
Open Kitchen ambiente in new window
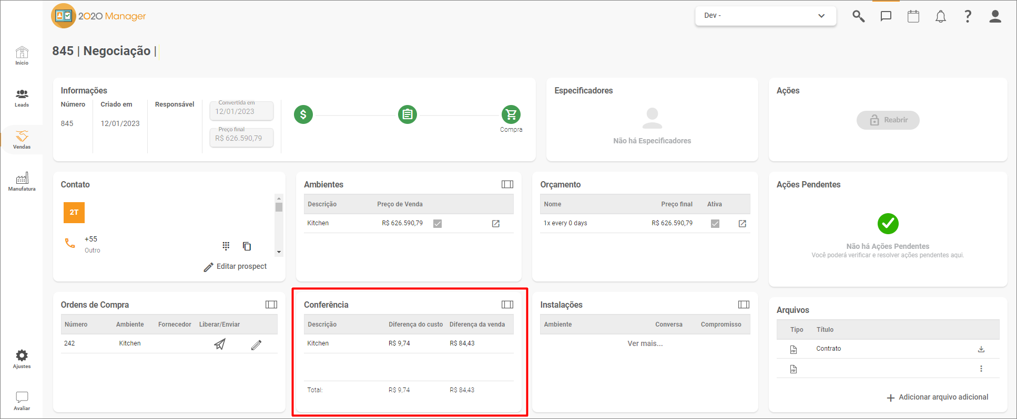[496, 224]
